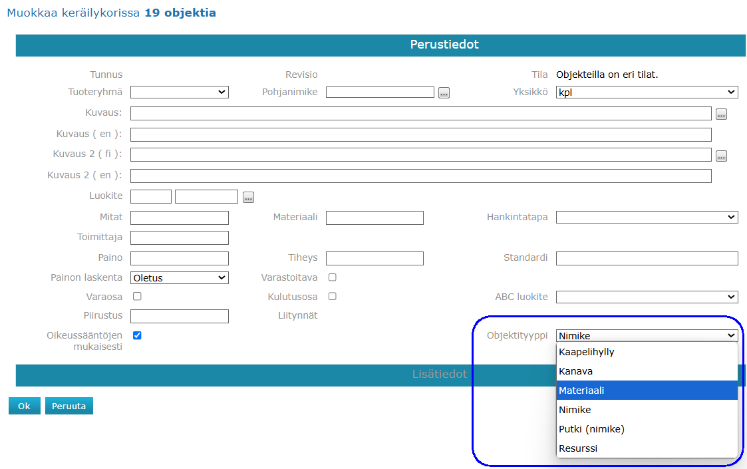Viewport: 747px width, 469px height.
Task: Pick Resurssi from the object type list
Action: (x=647, y=448)
